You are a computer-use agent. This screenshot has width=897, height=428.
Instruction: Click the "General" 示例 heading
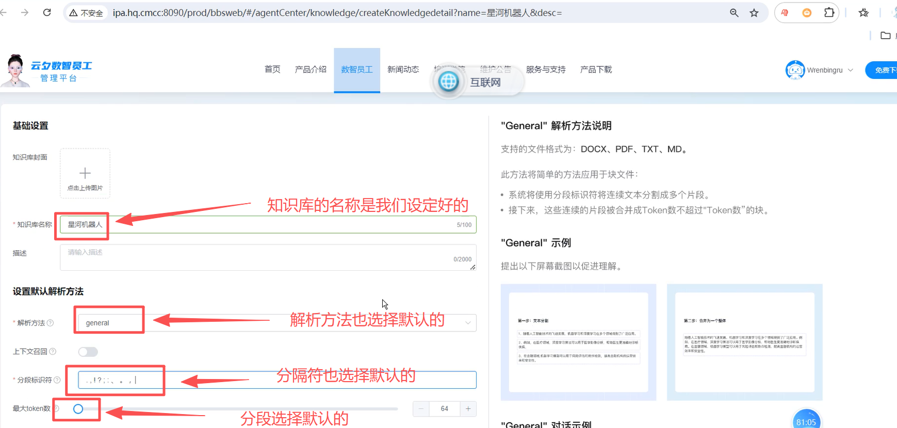pos(536,243)
